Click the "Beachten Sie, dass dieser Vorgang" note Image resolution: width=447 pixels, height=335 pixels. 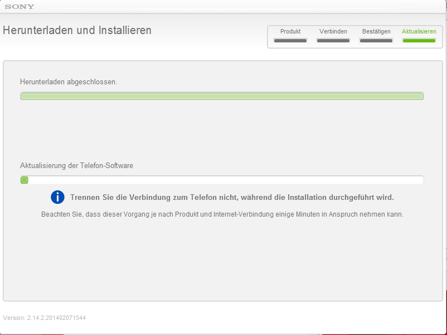tap(222, 214)
